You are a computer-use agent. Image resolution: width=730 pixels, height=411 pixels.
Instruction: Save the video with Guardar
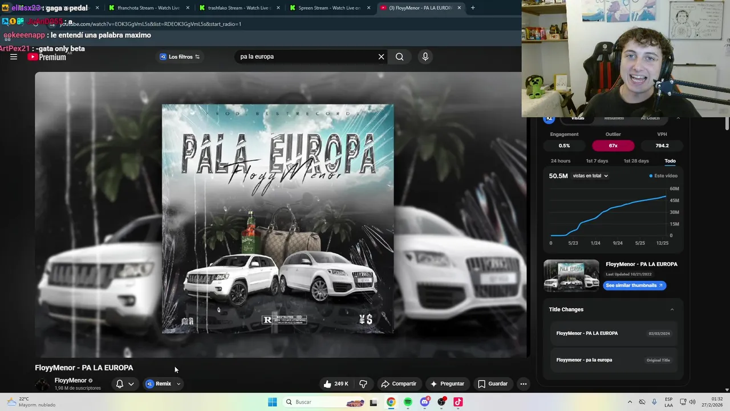[492, 384]
